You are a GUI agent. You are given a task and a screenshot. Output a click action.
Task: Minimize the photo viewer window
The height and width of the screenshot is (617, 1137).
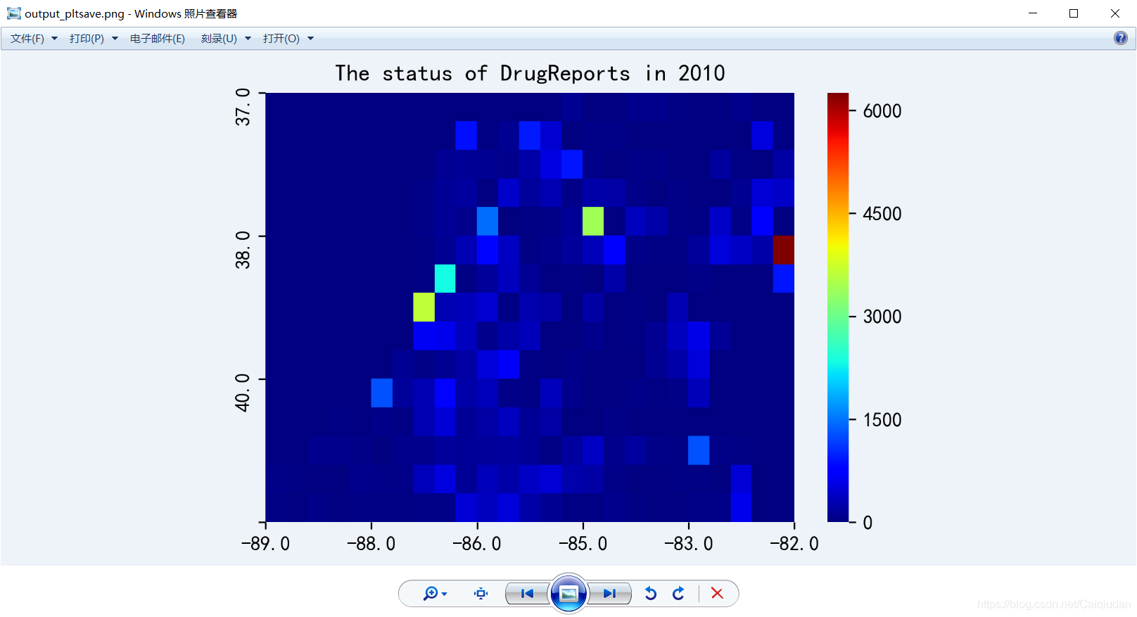[1033, 13]
